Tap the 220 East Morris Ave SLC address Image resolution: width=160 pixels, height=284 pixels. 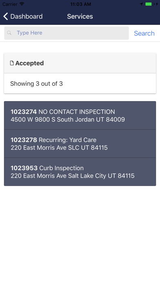point(59,148)
